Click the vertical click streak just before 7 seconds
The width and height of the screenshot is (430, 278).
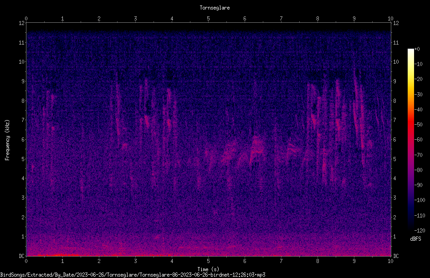click(x=275, y=162)
